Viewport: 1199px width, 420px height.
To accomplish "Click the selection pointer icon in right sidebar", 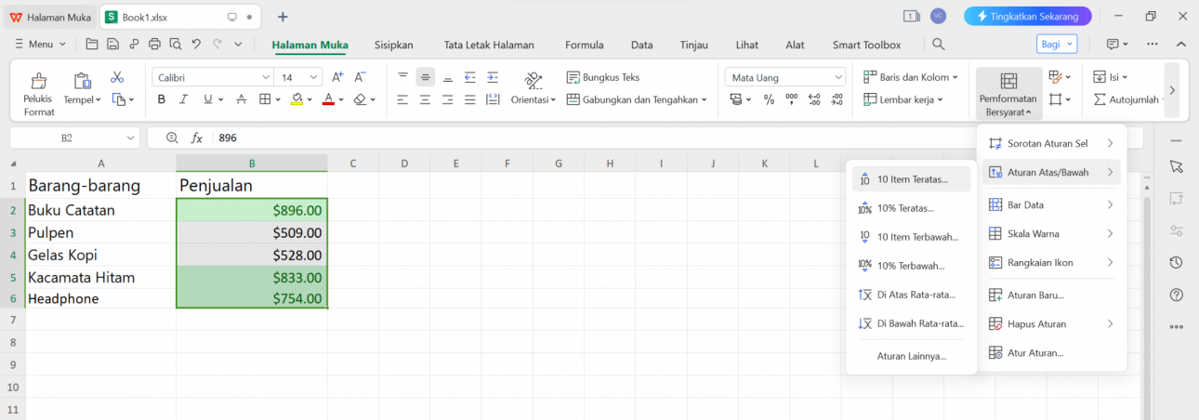I will (x=1176, y=166).
